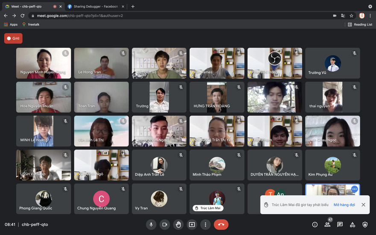Click the present screen icon
This screenshot has height=235, width=376.
click(x=192, y=224)
